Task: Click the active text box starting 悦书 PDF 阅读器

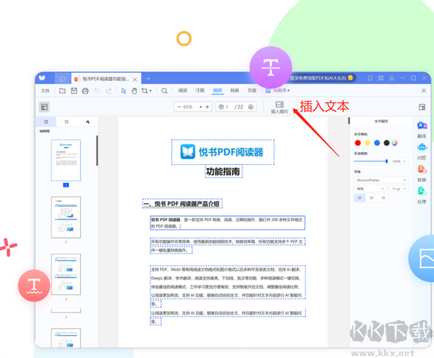Action: (x=228, y=223)
